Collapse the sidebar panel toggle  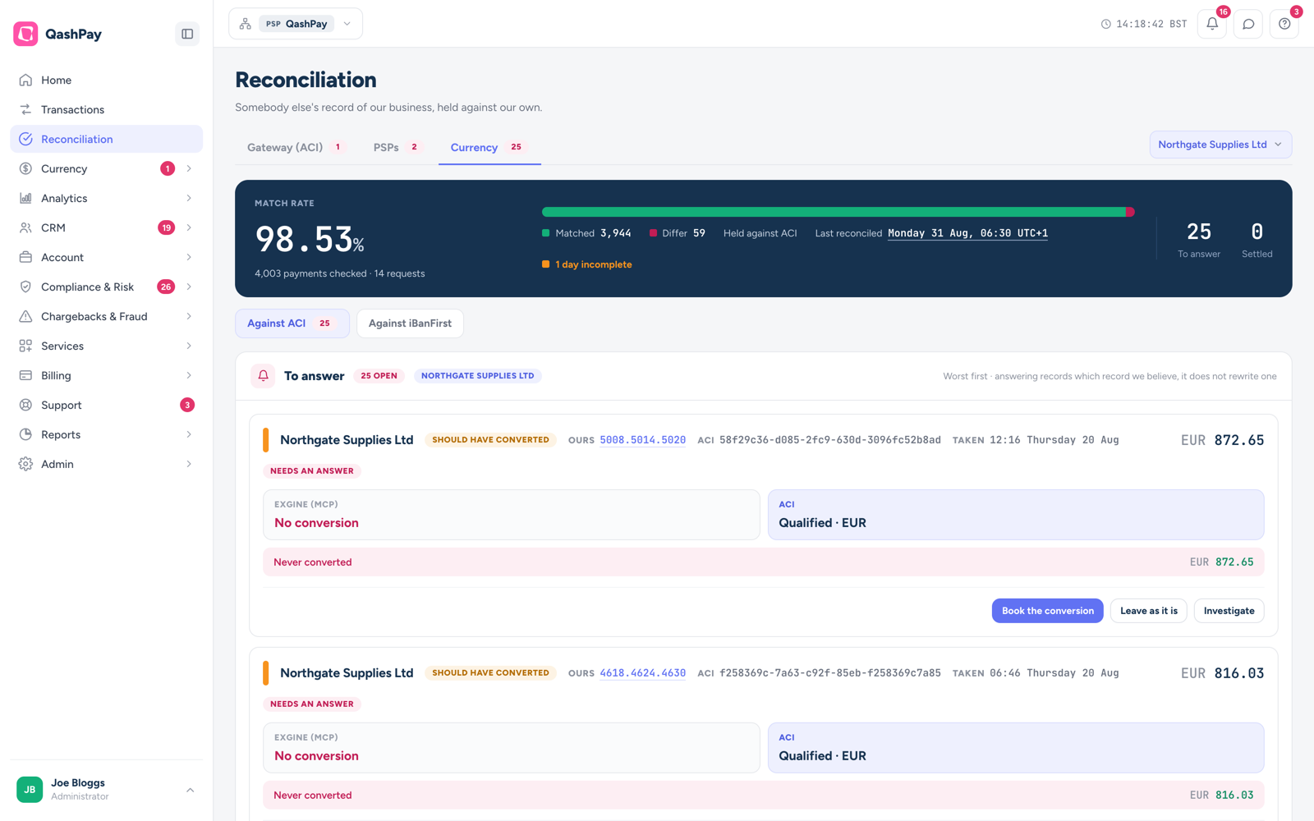187,34
